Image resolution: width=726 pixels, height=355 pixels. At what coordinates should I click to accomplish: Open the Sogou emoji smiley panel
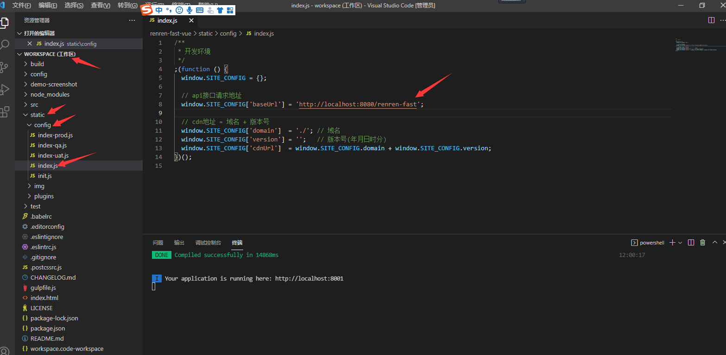[x=179, y=10]
